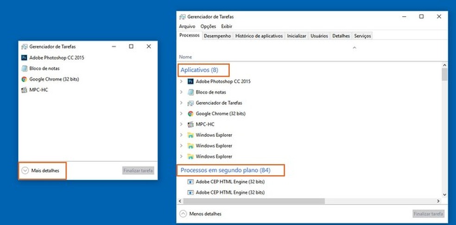This screenshot has height=225, width=456.
Task: Click vertical scrollbar down arrow
Action: pos(444,195)
